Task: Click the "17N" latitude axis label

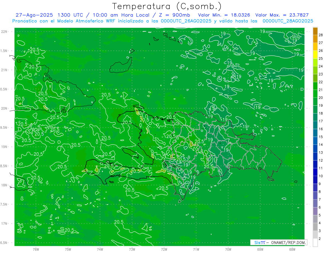Action: (4, 224)
